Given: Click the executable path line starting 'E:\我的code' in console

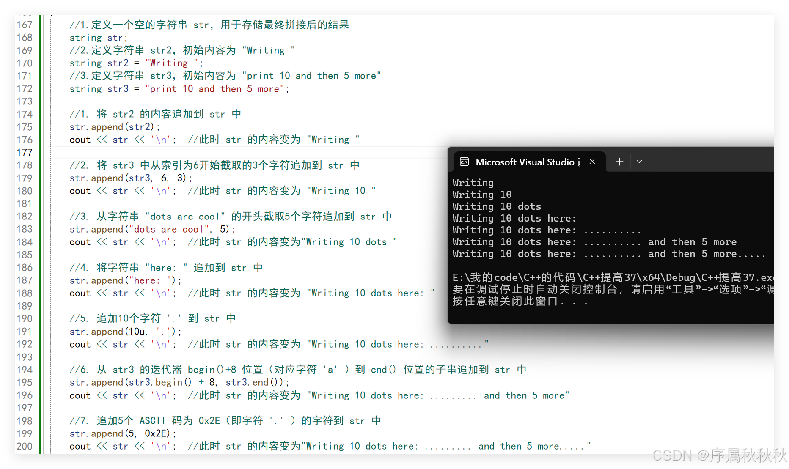Looking at the screenshot, I should [x=613, y=277].
